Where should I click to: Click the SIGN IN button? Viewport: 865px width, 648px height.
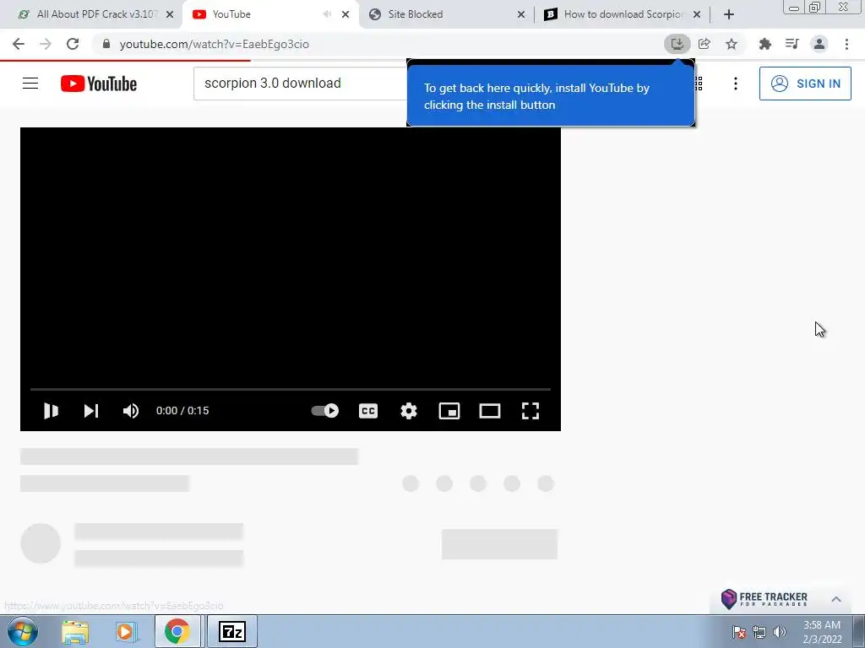point(805,84)
